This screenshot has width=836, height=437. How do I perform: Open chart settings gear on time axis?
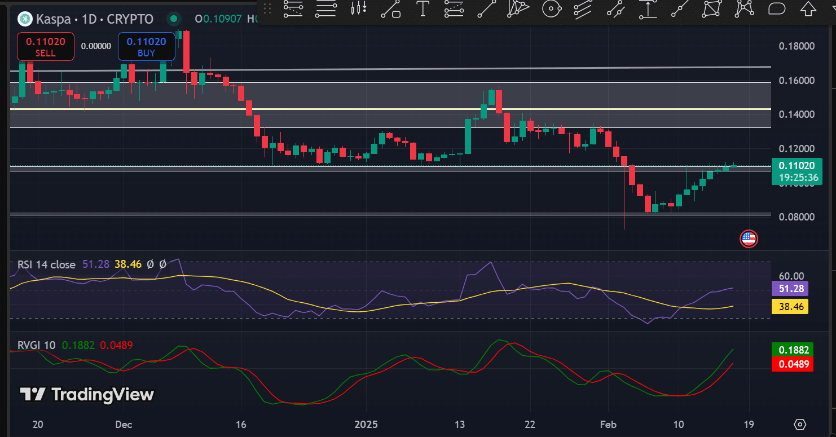(799, 424)
